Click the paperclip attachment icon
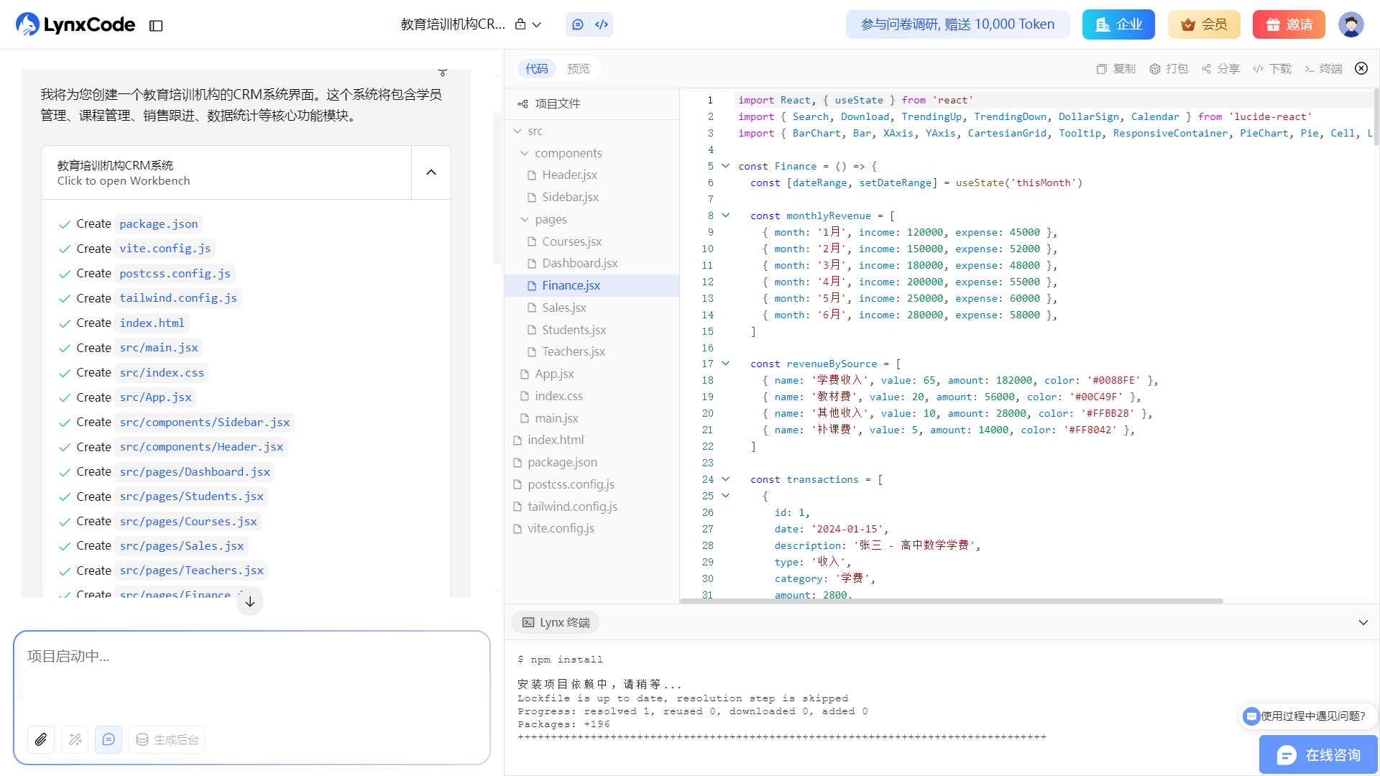Image resolution: width=1380 pixels, height=776 pixels. coord(41,739)
